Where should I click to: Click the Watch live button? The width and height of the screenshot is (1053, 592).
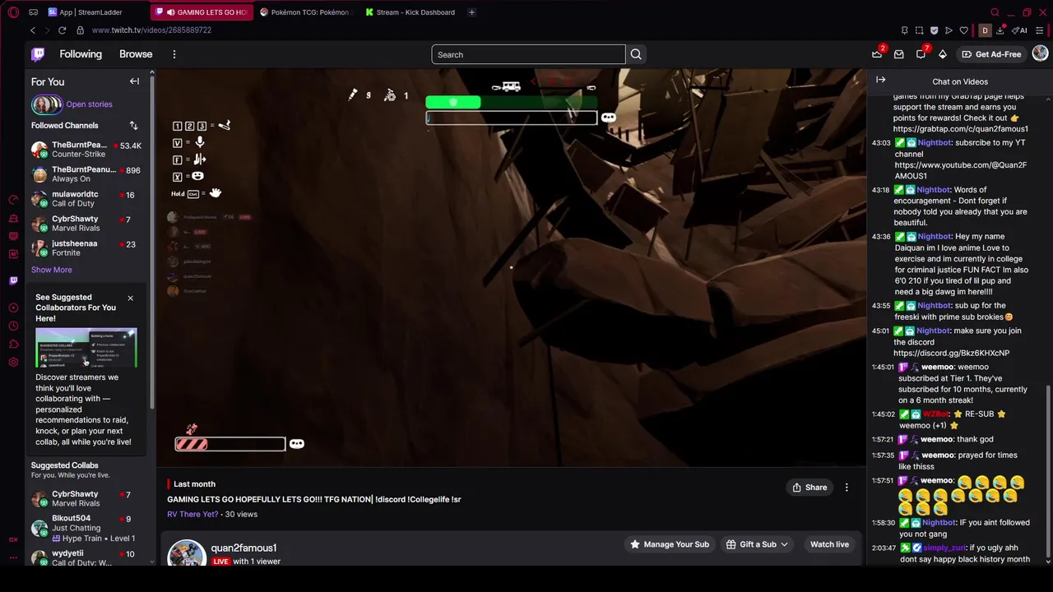[x=829, y=544]
